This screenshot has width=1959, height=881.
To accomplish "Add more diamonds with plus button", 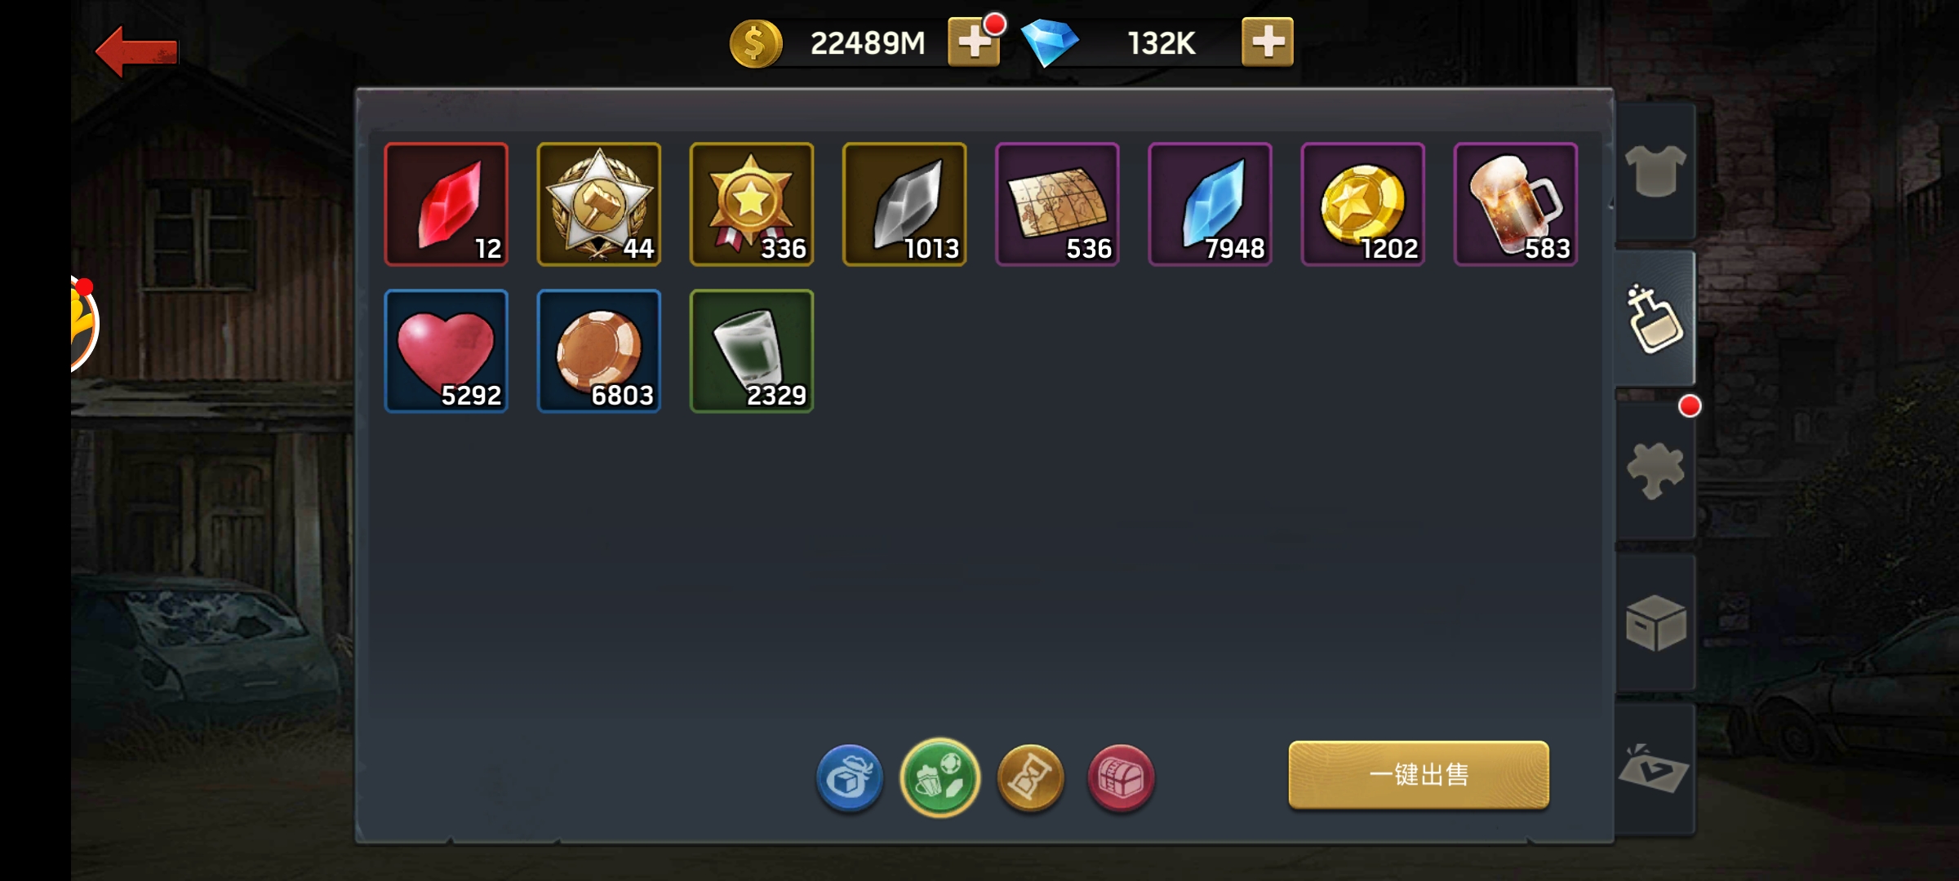I will (1267, 42).
